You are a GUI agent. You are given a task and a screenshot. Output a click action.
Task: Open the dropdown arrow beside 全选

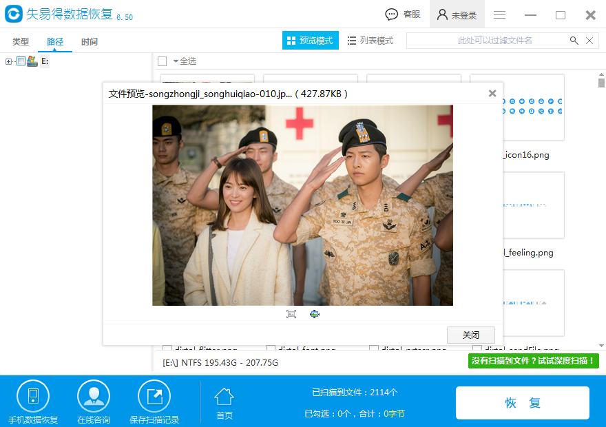176,61
